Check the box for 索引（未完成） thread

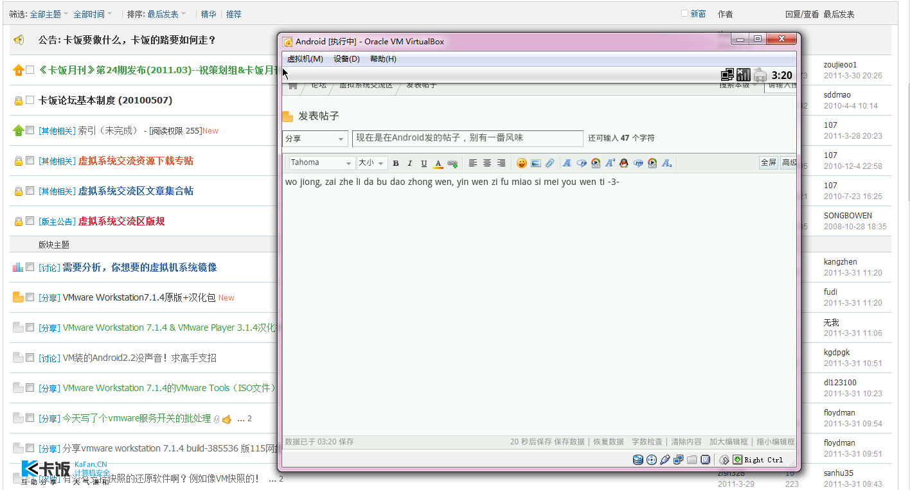coord(30,130)
